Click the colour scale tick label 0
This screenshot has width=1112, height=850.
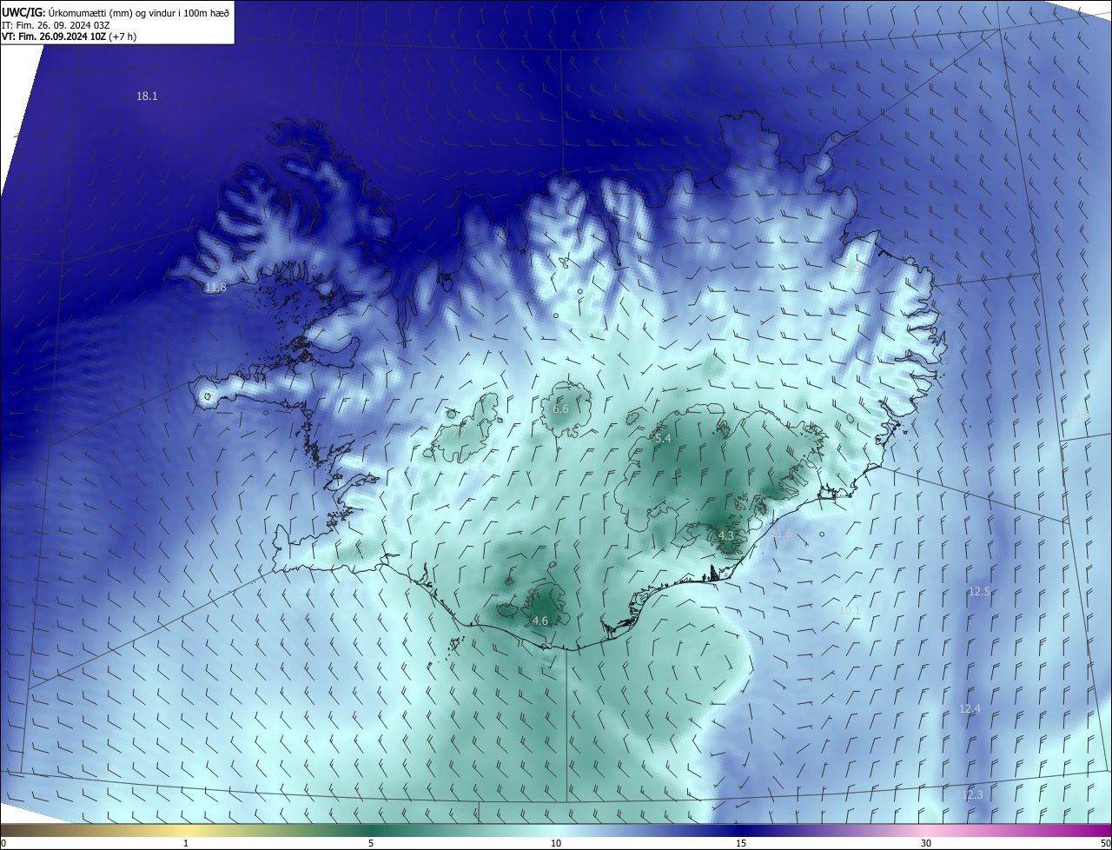3,843
